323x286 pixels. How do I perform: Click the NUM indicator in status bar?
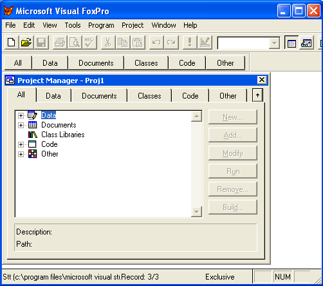pos(282,277)
